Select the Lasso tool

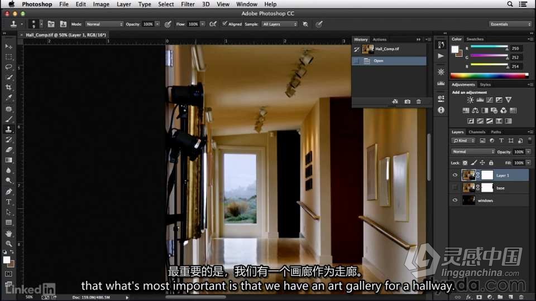pyautogui.click(x=8, y=67)
